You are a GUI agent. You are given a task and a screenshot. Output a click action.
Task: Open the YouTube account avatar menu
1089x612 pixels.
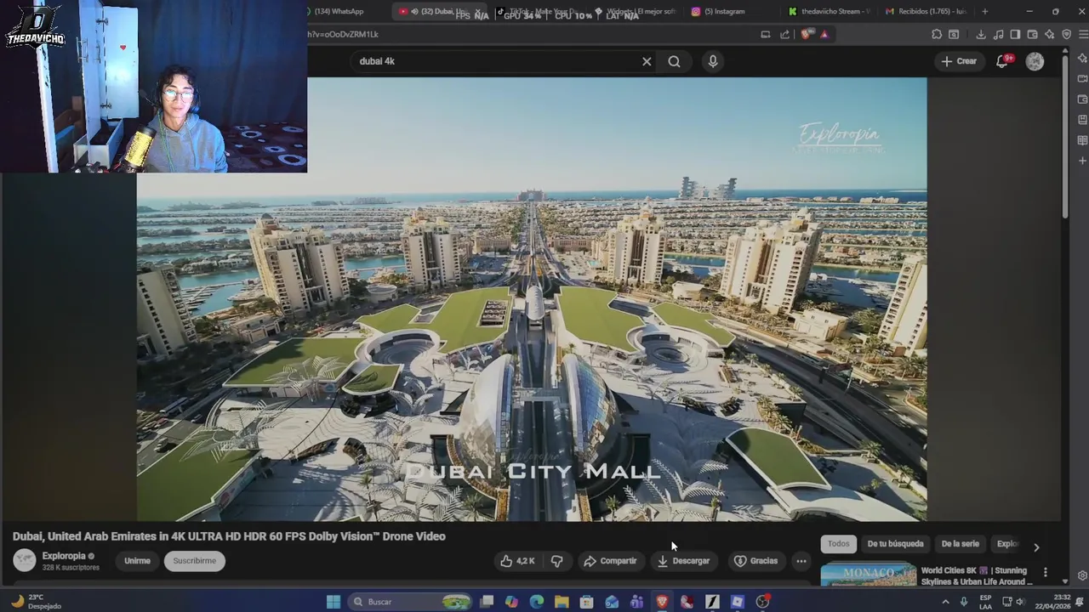pos(1035,61)
